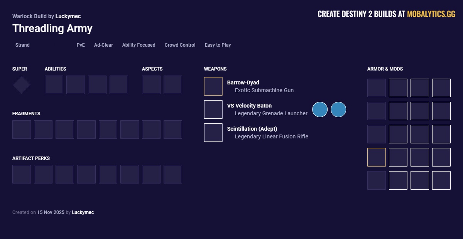This screenshot has width=463, height=239.
Task: Click the diamond-shaped Super slot icon
Action: 22,85
